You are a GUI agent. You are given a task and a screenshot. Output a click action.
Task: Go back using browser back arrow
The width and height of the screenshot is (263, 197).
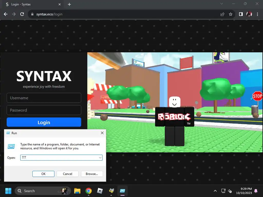coord(6,14)
